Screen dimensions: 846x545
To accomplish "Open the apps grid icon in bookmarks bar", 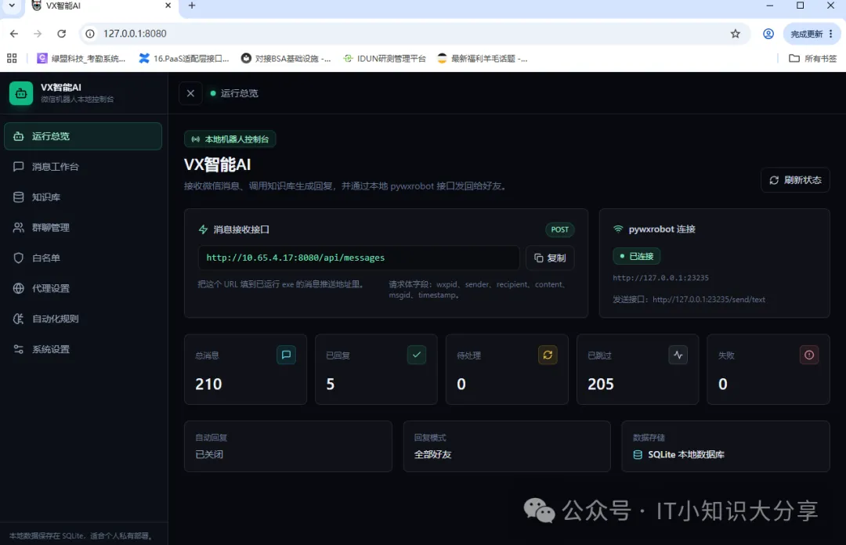I will pyautogui.click(x=12, y=58).
